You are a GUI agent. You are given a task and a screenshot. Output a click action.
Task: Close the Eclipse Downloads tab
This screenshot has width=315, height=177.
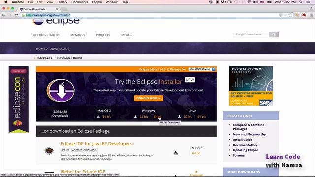(57, 9)
